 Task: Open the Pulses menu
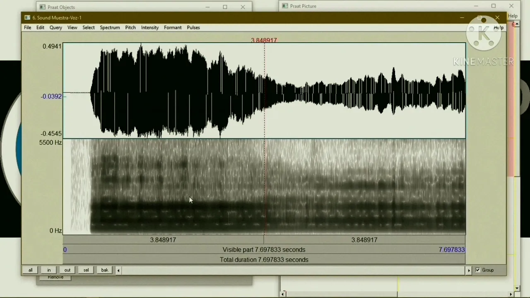coord(193,28)
